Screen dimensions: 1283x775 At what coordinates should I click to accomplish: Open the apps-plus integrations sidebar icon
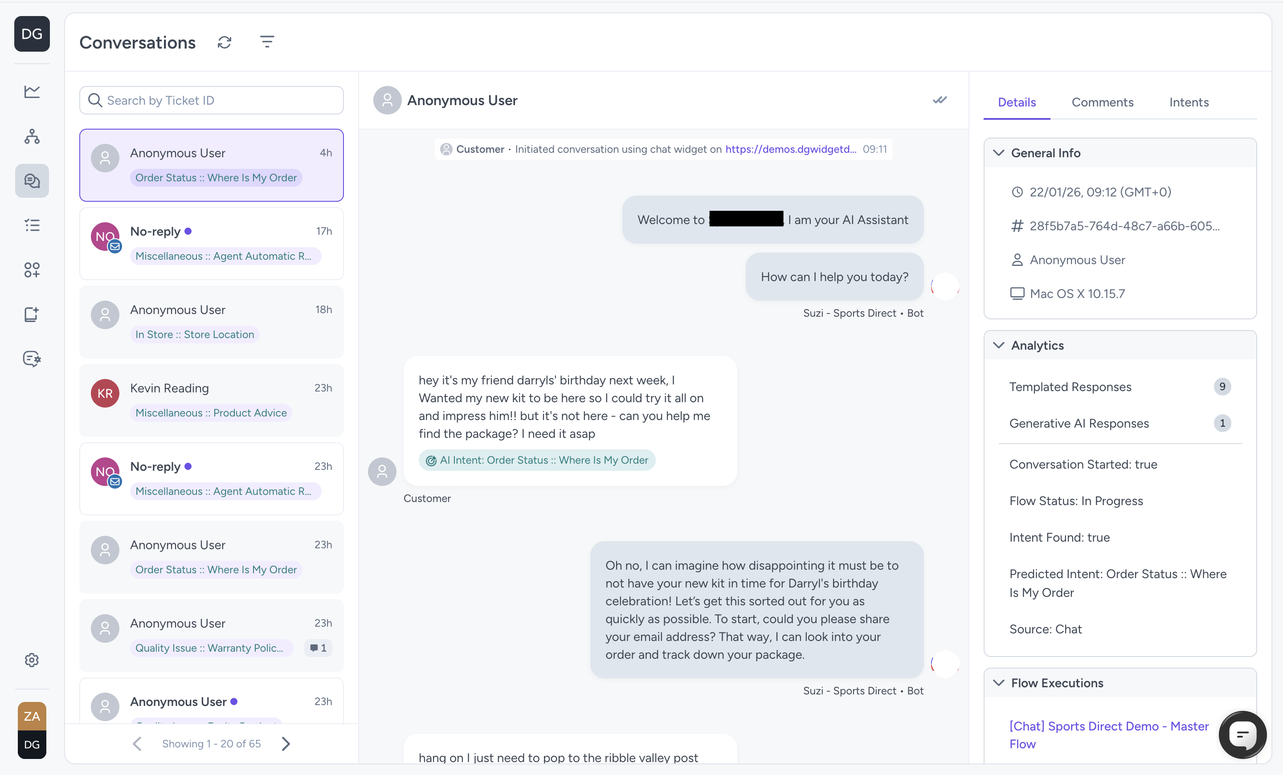32,269
